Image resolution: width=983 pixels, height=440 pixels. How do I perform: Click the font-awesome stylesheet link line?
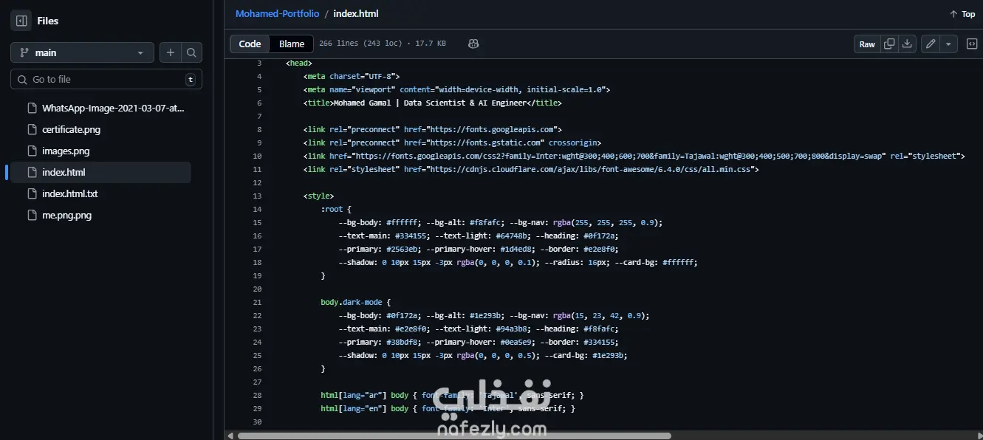pos(531,169)
